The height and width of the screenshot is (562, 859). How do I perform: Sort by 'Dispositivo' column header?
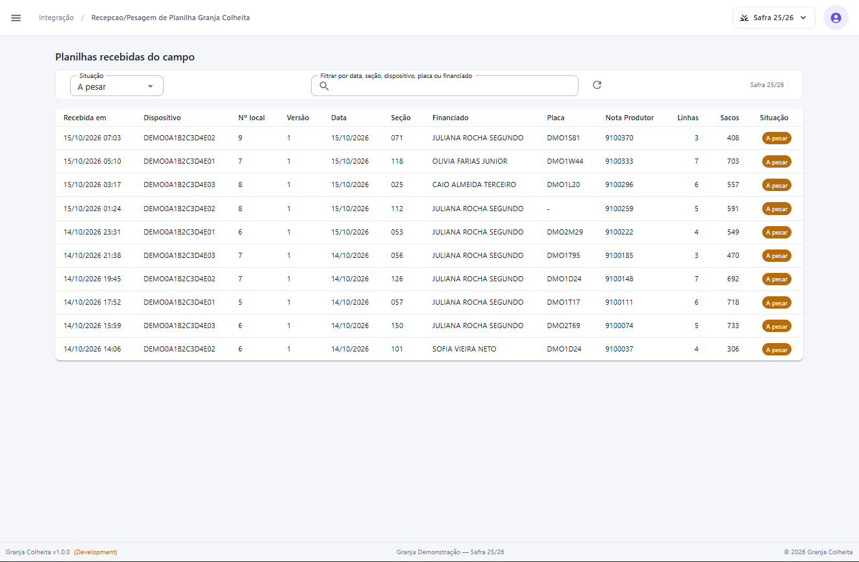[162, 118]
